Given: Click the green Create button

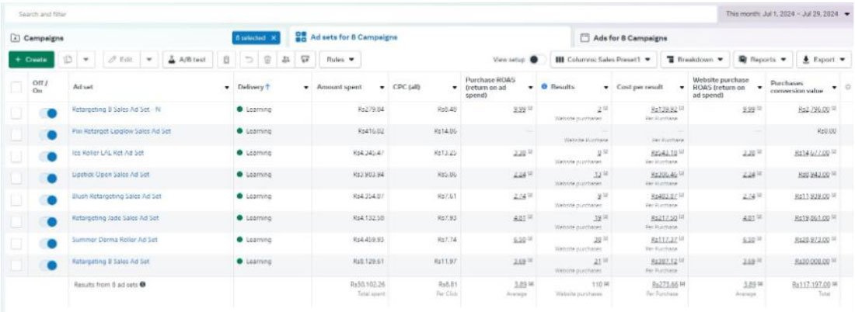Looking at the screenshot, I should point(31,59).
